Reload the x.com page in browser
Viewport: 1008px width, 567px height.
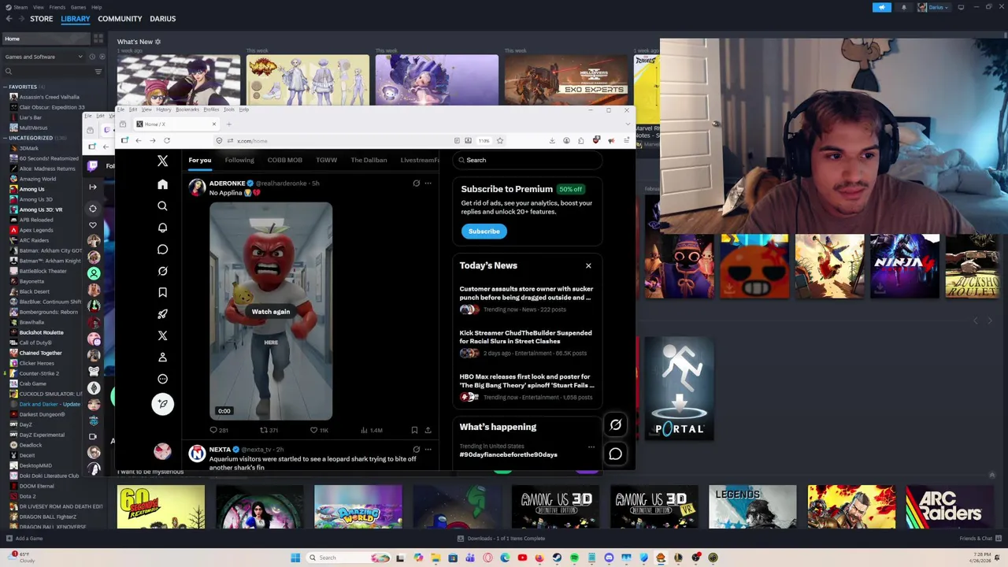[167, 141]
